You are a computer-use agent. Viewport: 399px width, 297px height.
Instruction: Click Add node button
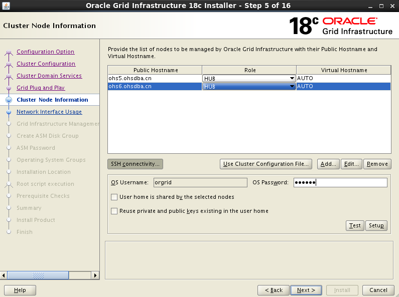tap(328, 164)
